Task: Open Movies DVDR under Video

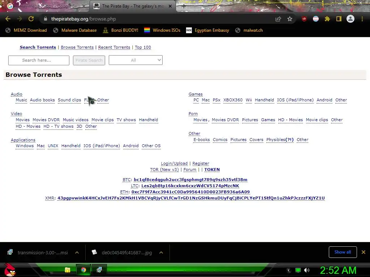Action: (x=46, y=120)
